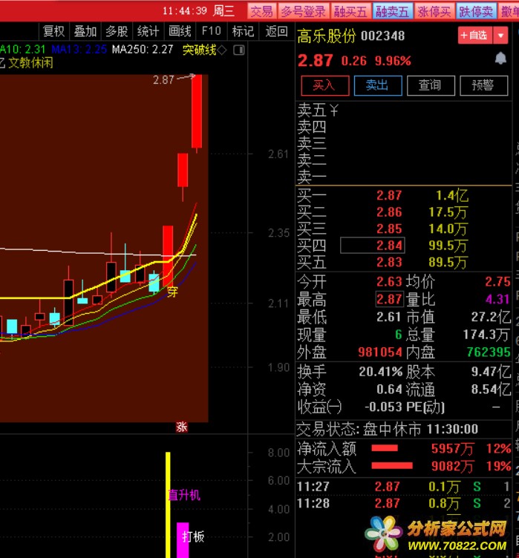Open the 多股 menu
The width and height of the screenshot is (519, 558).
click(117, 31)
